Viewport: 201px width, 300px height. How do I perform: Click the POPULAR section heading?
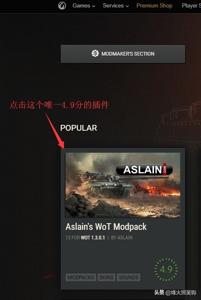pos(78,128)
